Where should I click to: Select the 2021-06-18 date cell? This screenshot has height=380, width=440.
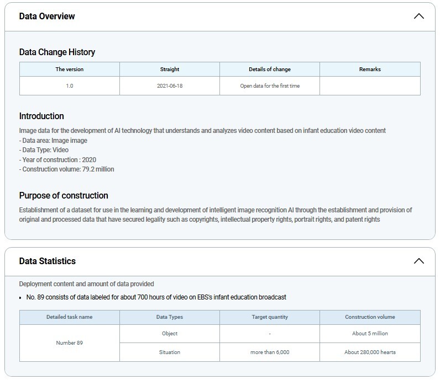click(170, 86)
